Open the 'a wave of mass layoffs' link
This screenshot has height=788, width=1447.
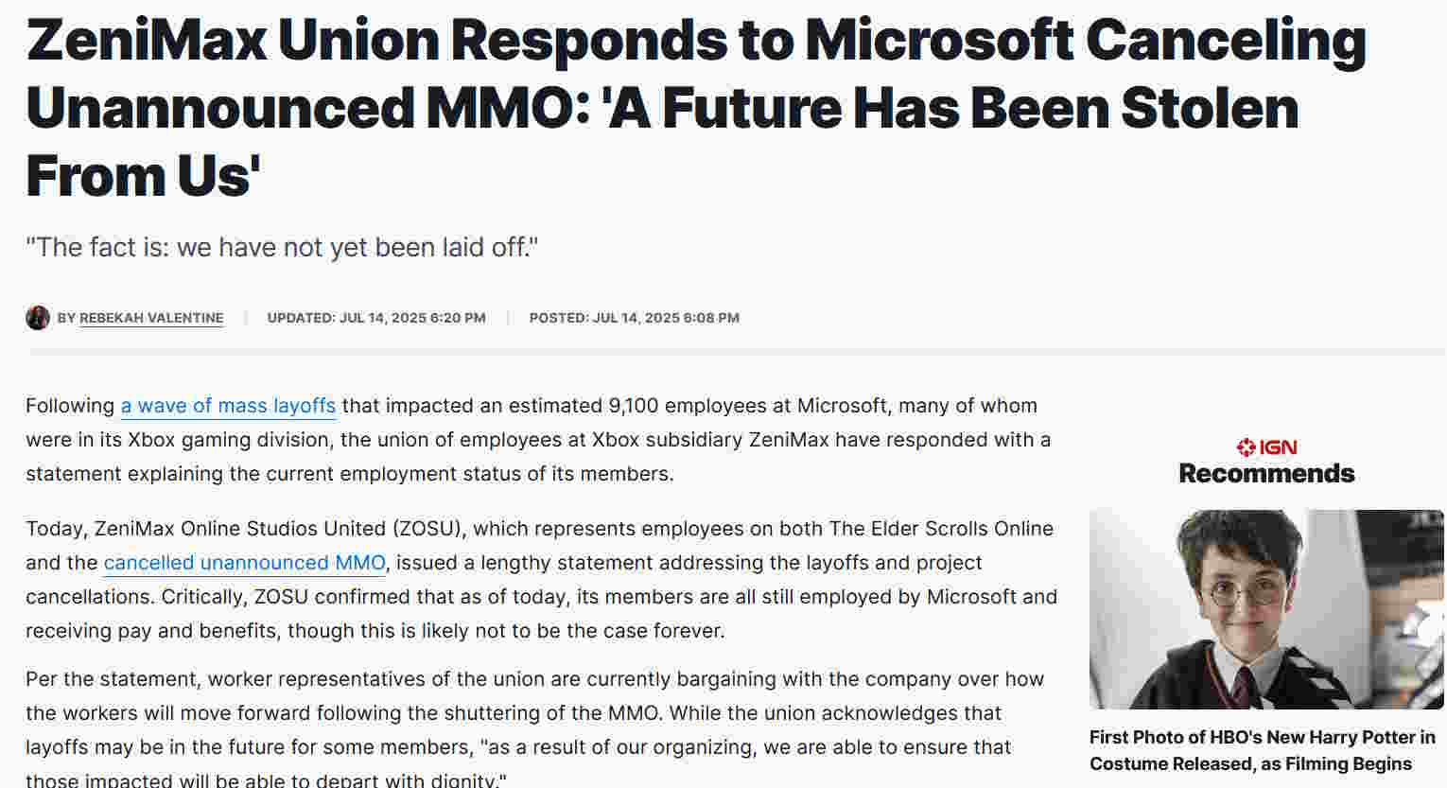coord(228,406)
